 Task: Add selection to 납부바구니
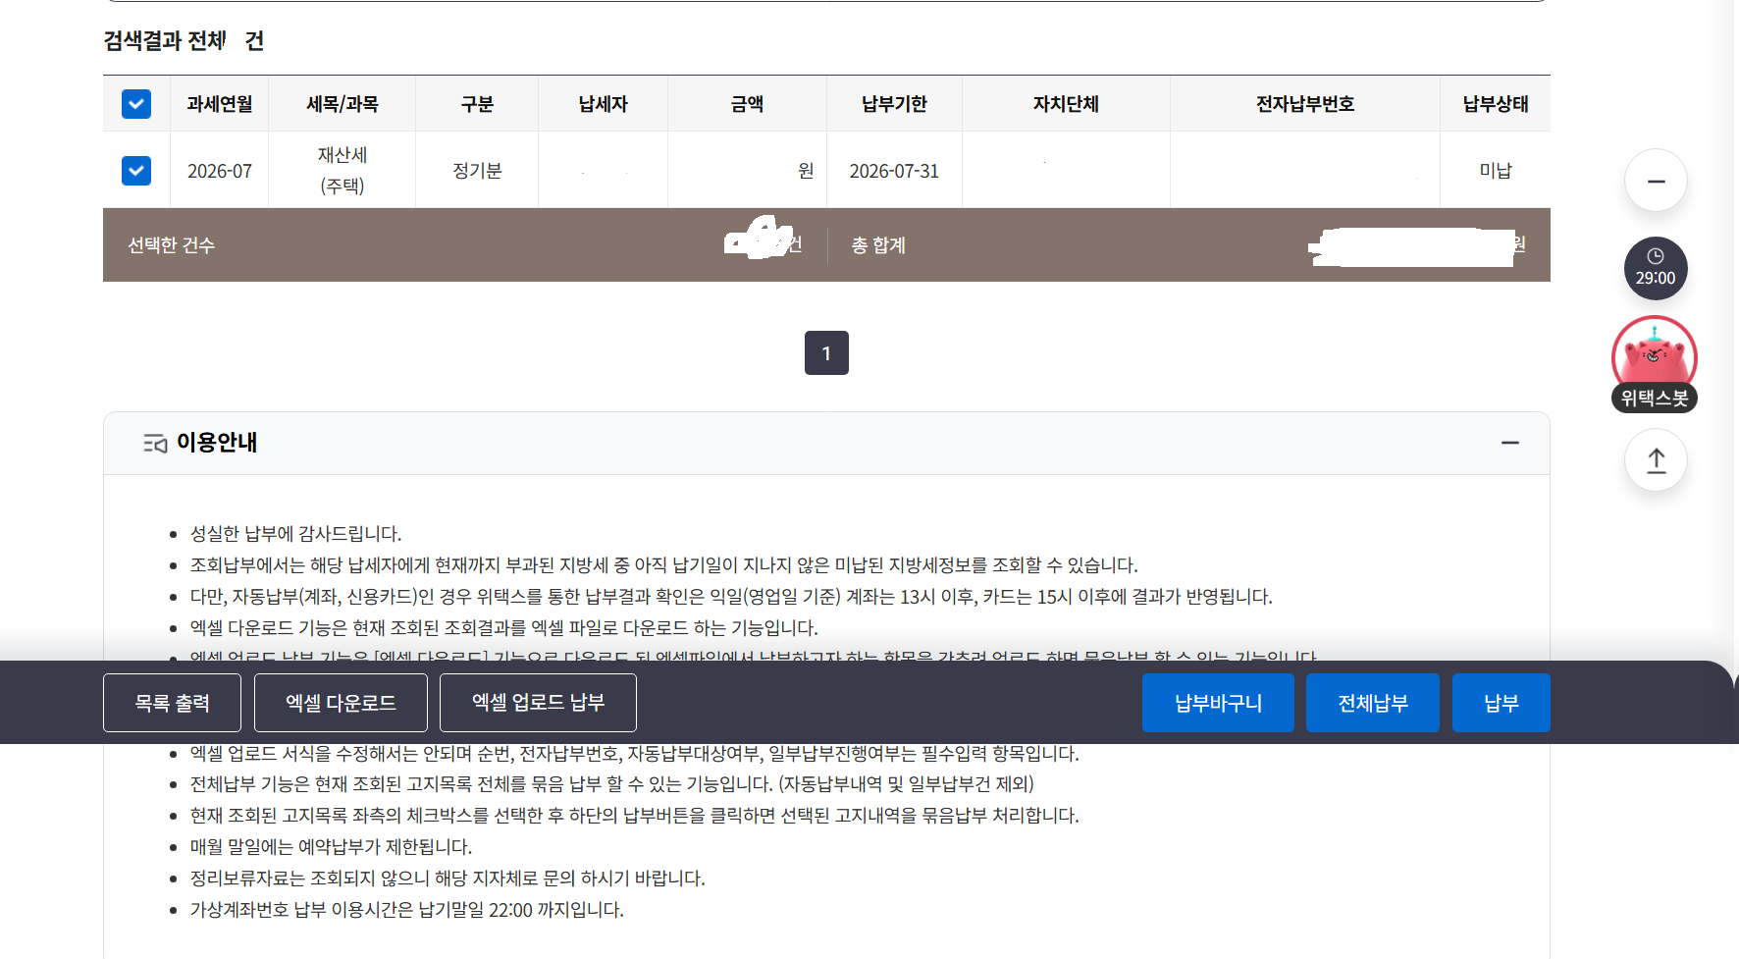(1218, 703)
